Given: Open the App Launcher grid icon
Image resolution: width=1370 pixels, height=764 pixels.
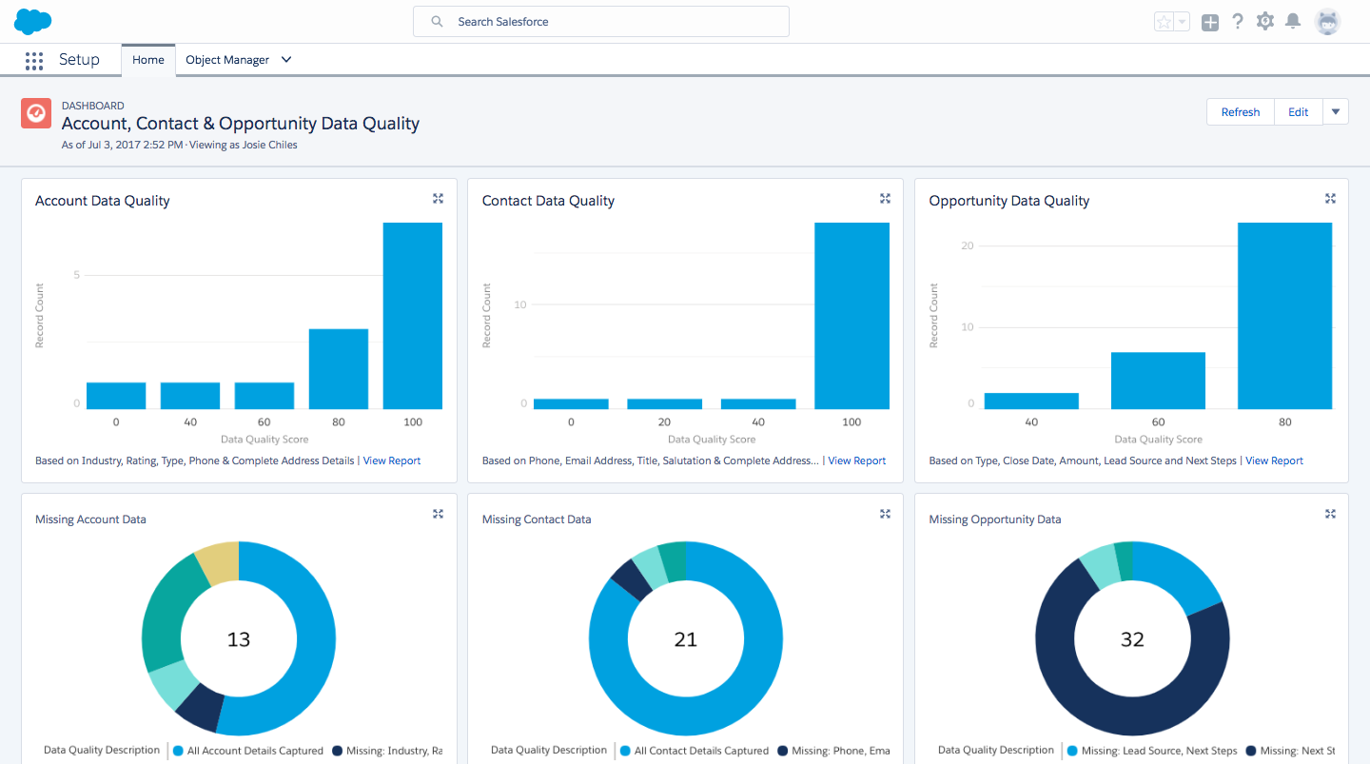Looking at the screenshot, I should 34,60.
